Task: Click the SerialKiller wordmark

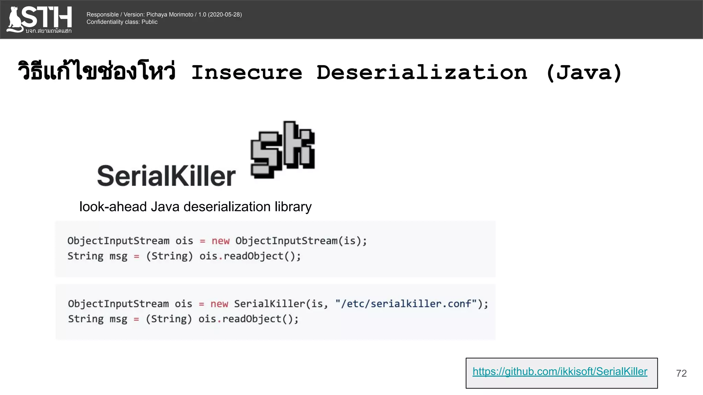Action: tap(166, 176)
